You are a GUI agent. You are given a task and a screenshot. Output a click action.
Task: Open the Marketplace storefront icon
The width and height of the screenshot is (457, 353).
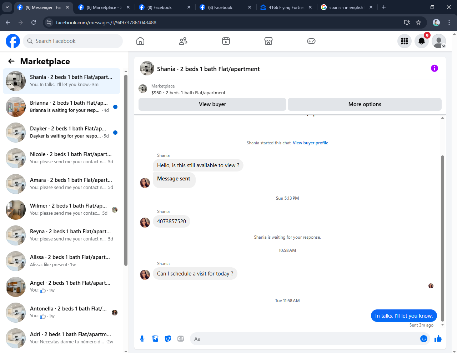point(268,41)
